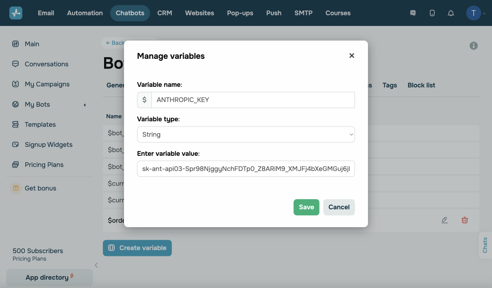Select the Main sidebar label
492x288 pixels.
click(x=32, y=44)
